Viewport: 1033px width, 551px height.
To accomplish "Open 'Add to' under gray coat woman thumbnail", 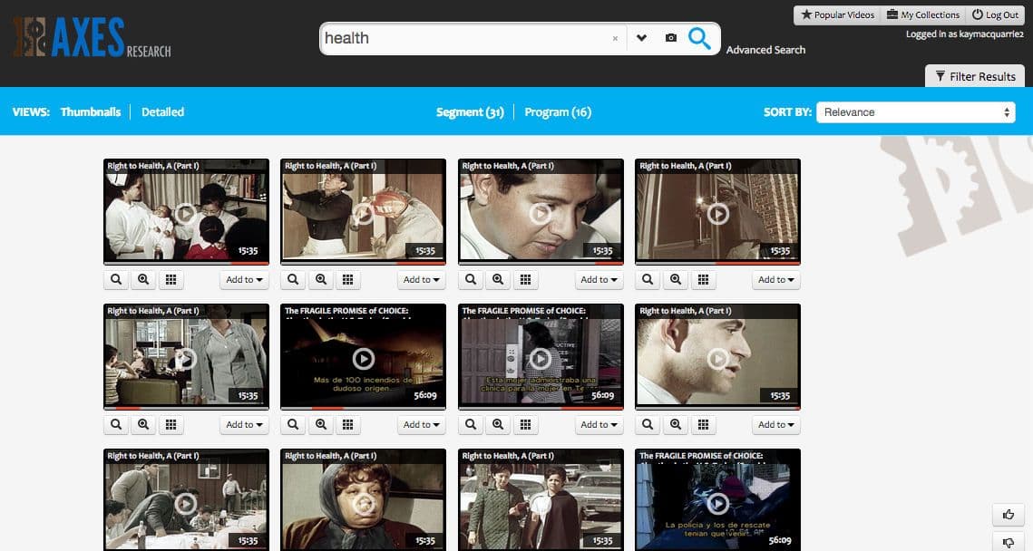I will pos(244,425).
